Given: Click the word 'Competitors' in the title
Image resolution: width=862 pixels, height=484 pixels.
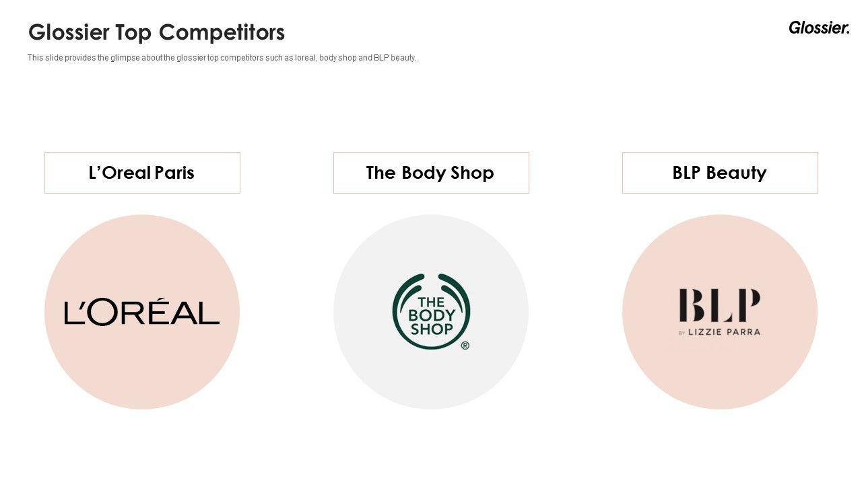Looking at the screenshot, I should tap(222, 32).
